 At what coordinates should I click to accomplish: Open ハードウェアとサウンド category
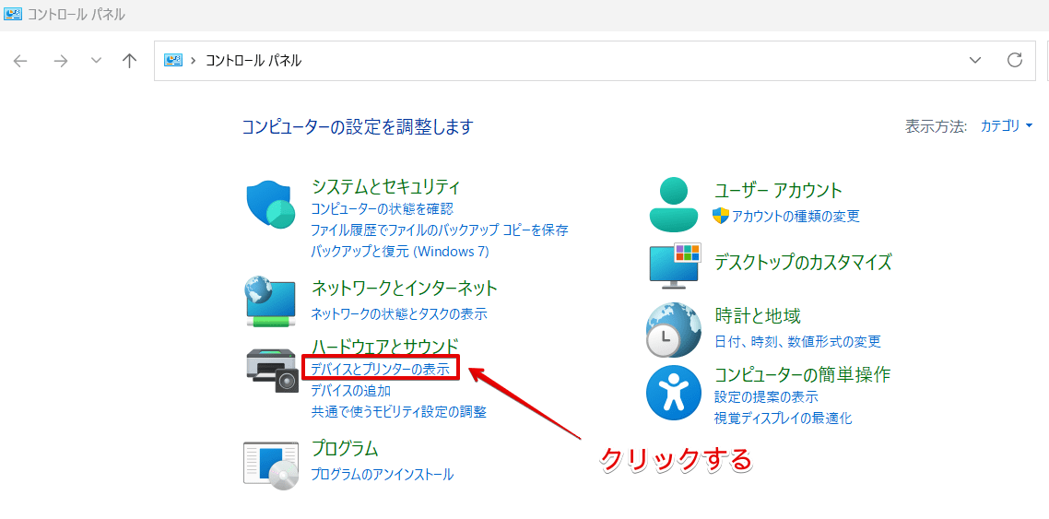click(x=385, y=345)
